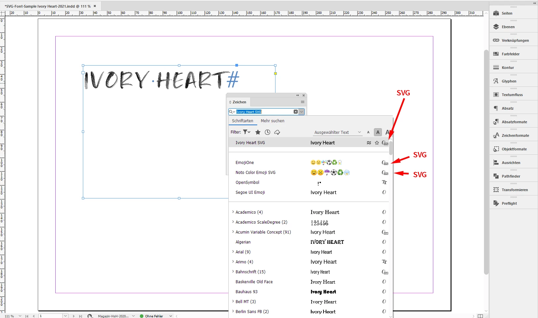538x318 pixels.
Task: Filter fonts by favorites star
Action: pyautogui.click(x=258, y=132)
